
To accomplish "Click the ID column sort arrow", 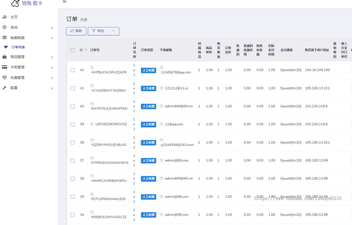I will (86, 50).
